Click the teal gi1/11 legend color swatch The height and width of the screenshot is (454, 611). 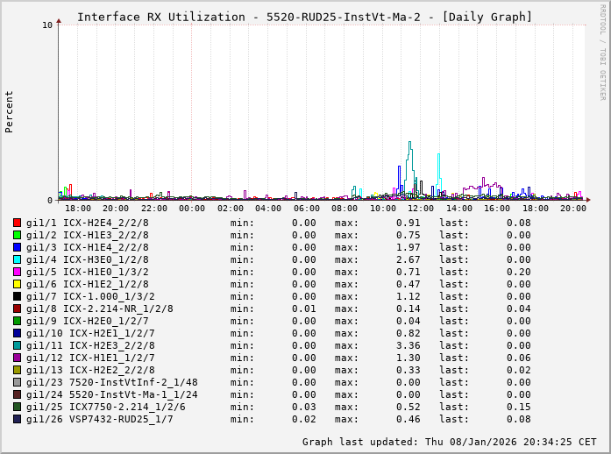click(17, 345)
